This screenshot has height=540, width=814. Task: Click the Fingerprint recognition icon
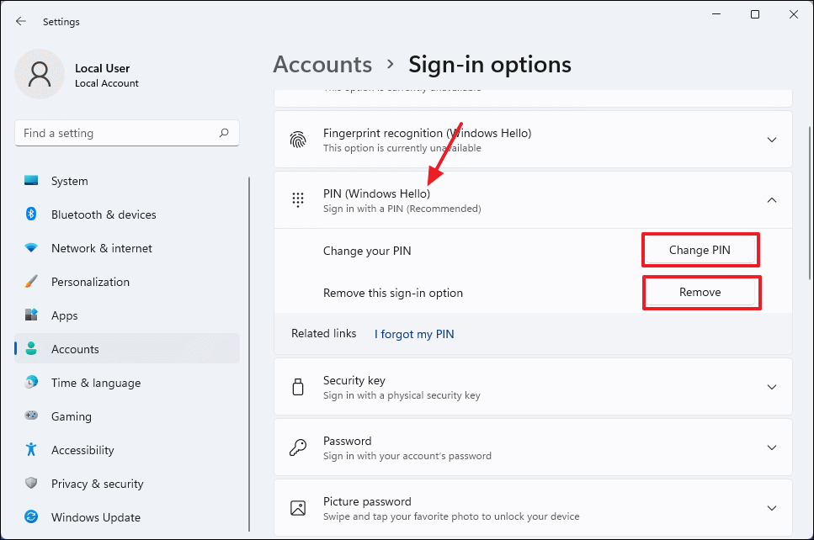coord(297,139)
